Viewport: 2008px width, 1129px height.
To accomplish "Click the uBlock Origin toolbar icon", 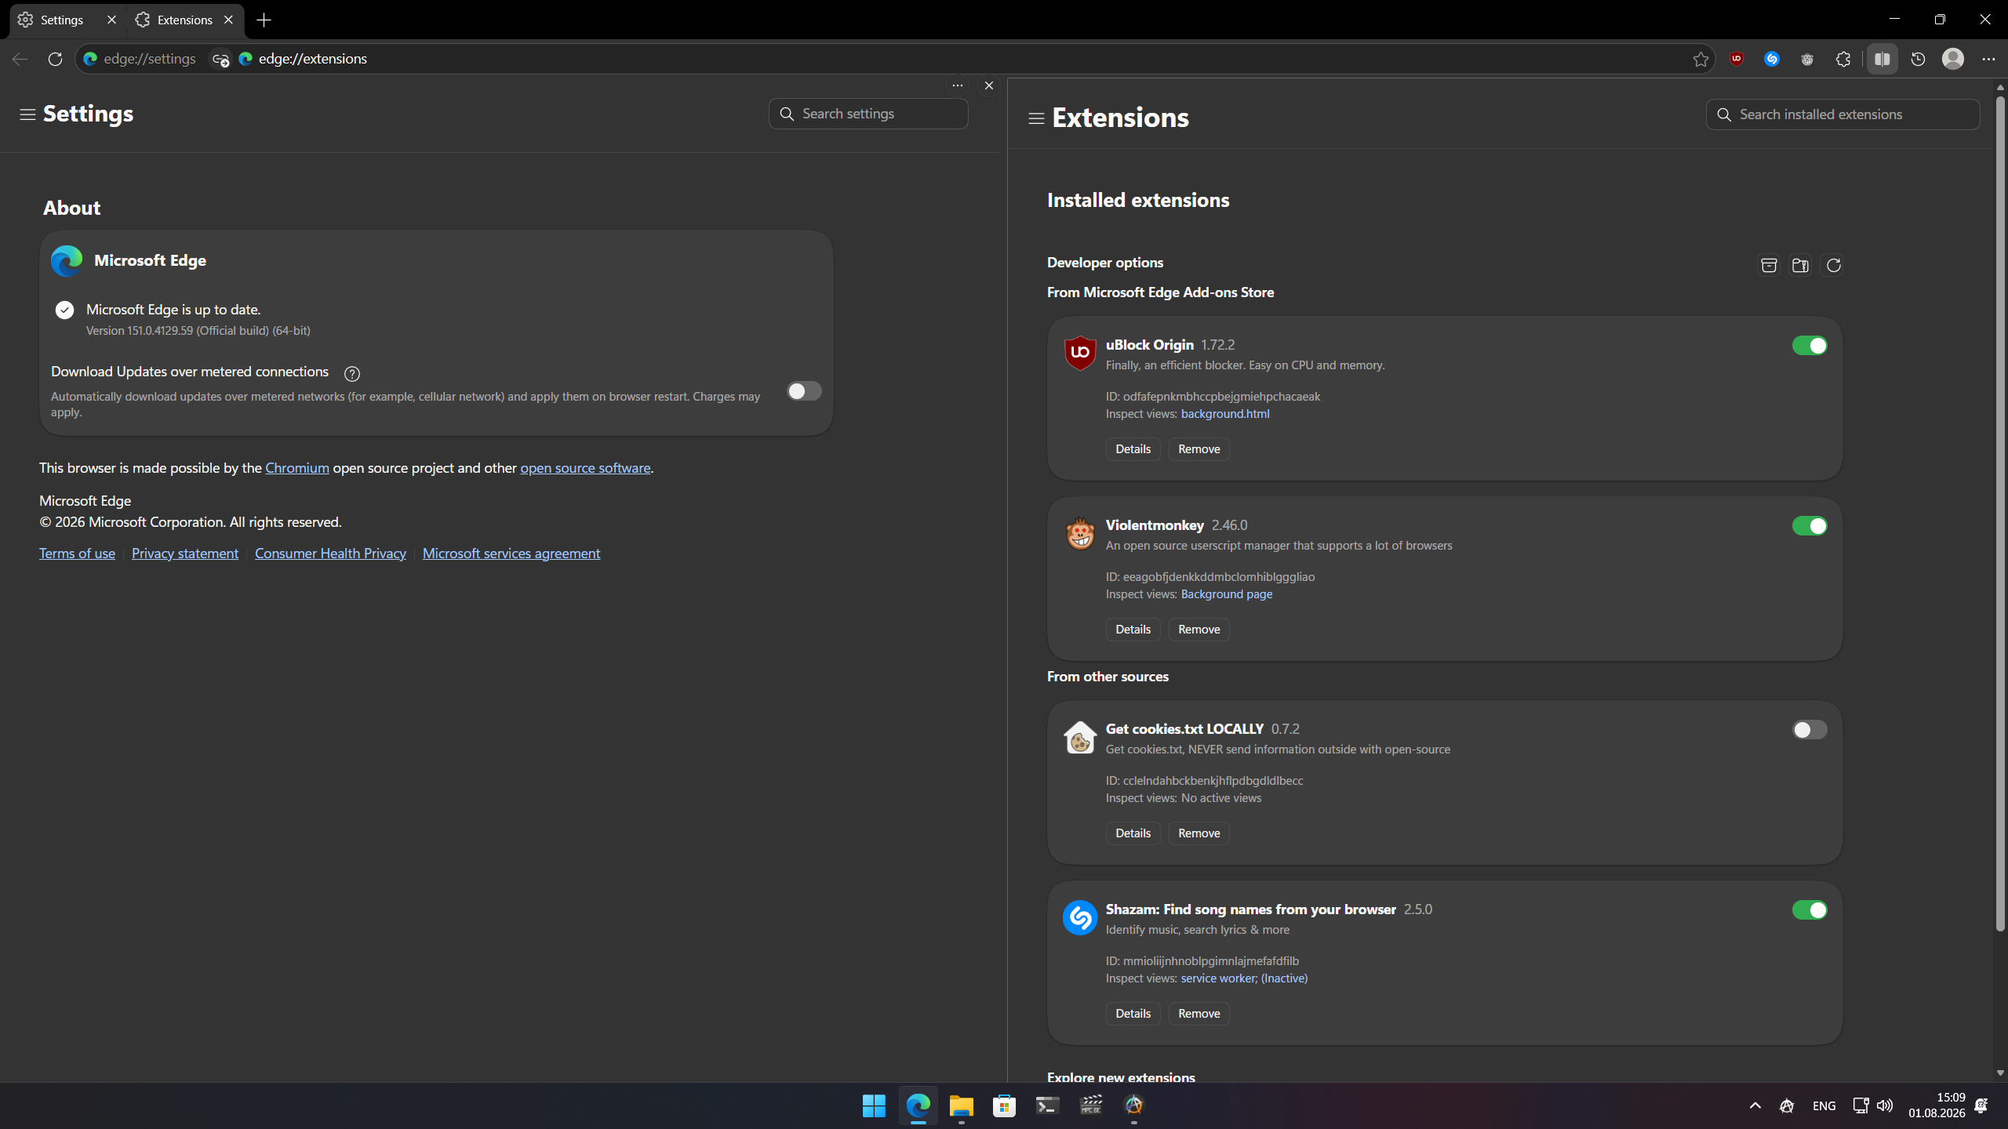I will (x=1737, y=59).
